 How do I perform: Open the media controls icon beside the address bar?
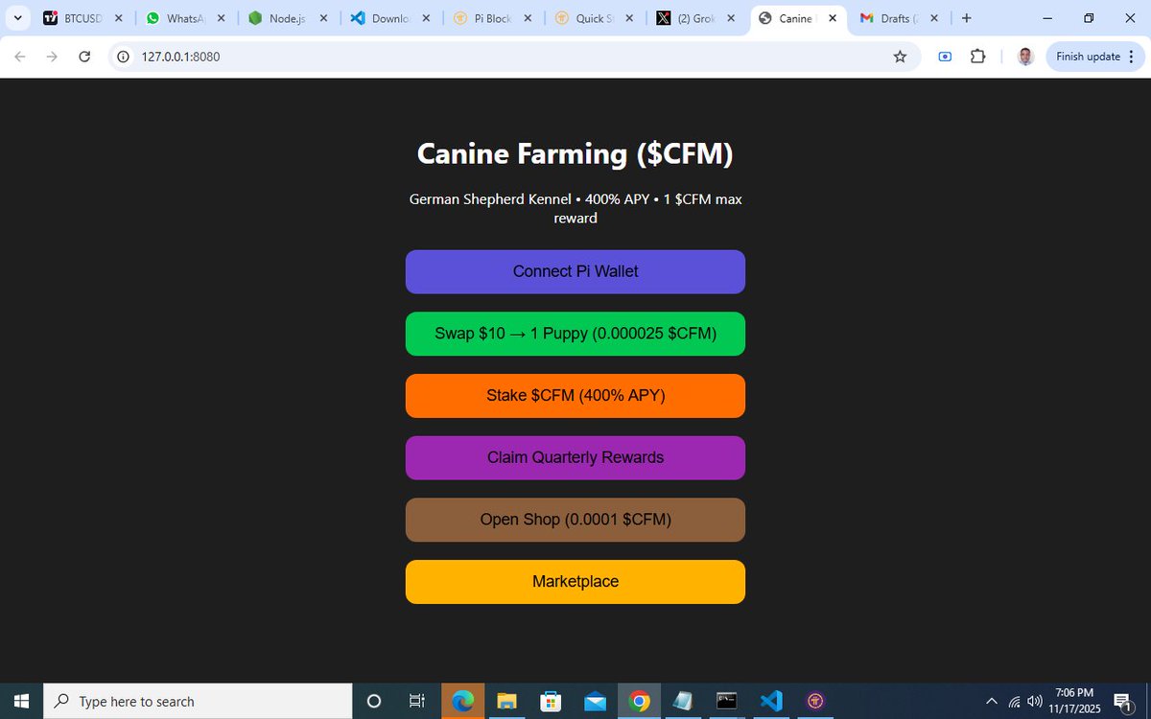tap(944, 57)
